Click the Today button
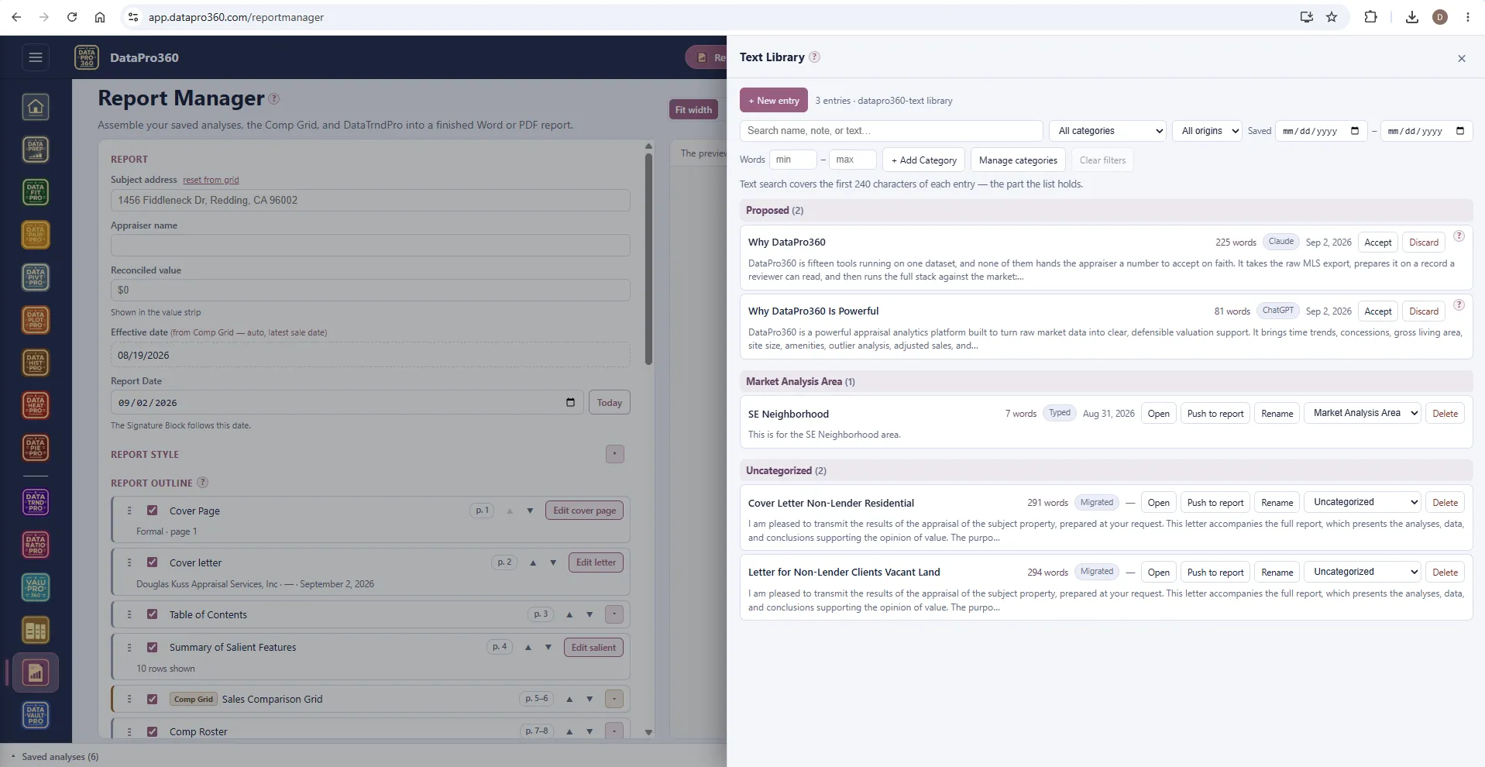 [610, 403]
